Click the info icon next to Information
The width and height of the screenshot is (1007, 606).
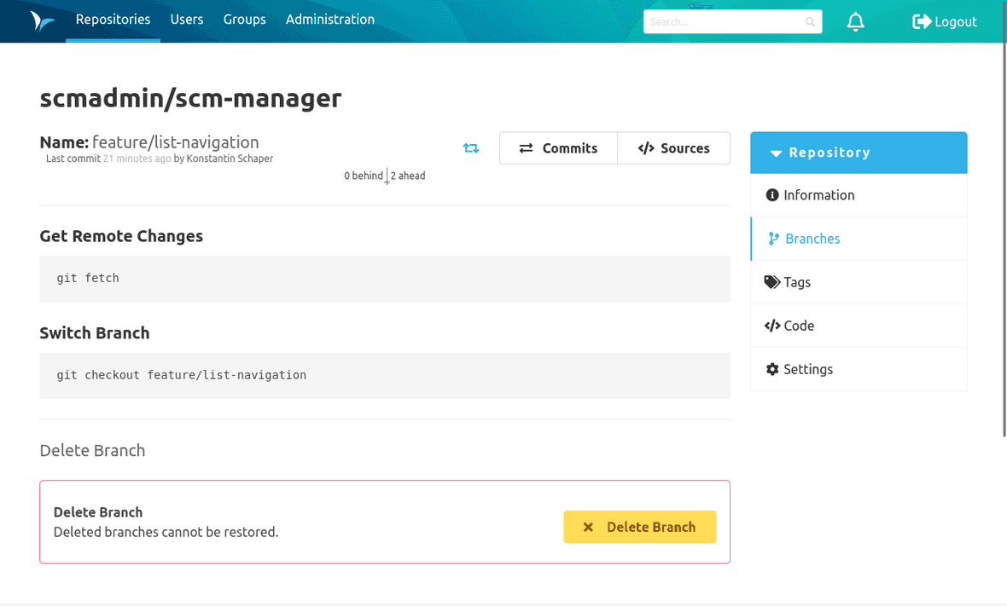(773, 195)
